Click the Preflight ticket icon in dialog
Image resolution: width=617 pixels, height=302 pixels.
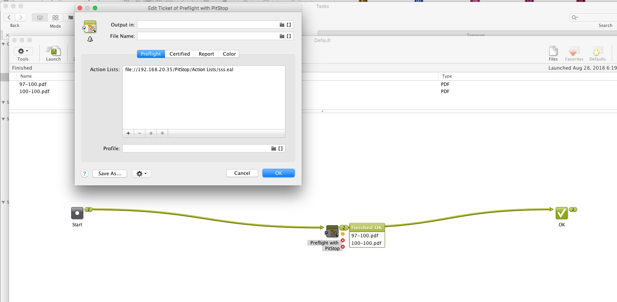click(90, 26)
